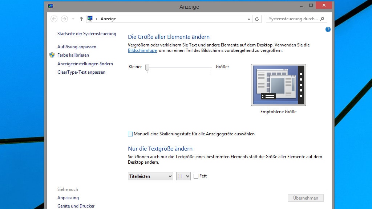372x209 pixels.
Task: Click the Forward navigation arrow
Action: (64, 19)
